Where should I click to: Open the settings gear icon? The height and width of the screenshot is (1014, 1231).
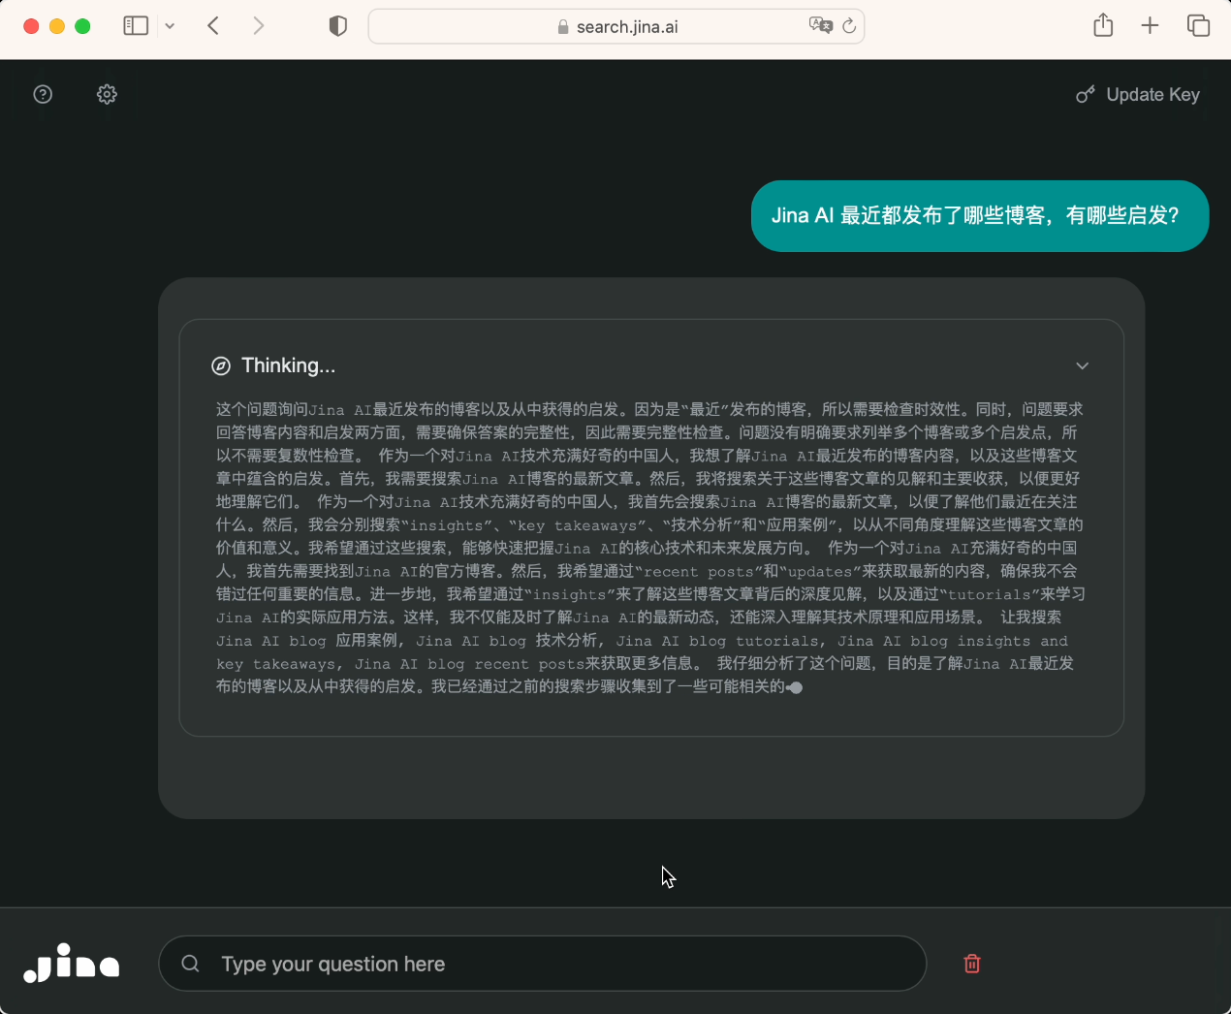[107, 94]
